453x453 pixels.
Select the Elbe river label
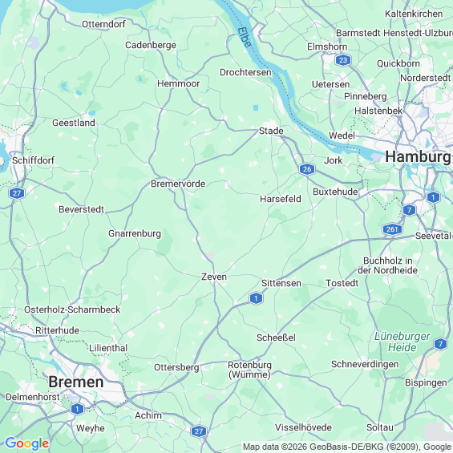[245, 37]
